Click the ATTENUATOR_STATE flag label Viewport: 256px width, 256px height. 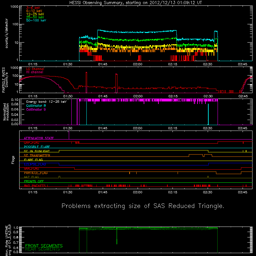[x=39, y=138]
